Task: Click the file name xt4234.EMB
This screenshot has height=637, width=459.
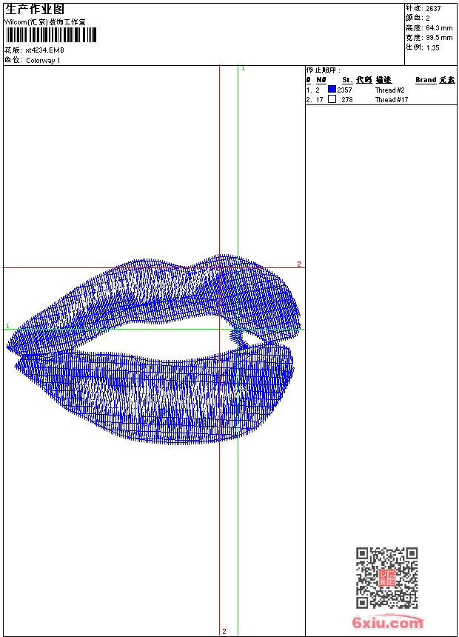Action: coord(44,50)
